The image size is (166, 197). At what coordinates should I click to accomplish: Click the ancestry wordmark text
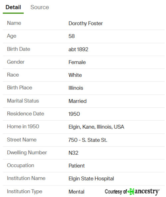[147, 192]
